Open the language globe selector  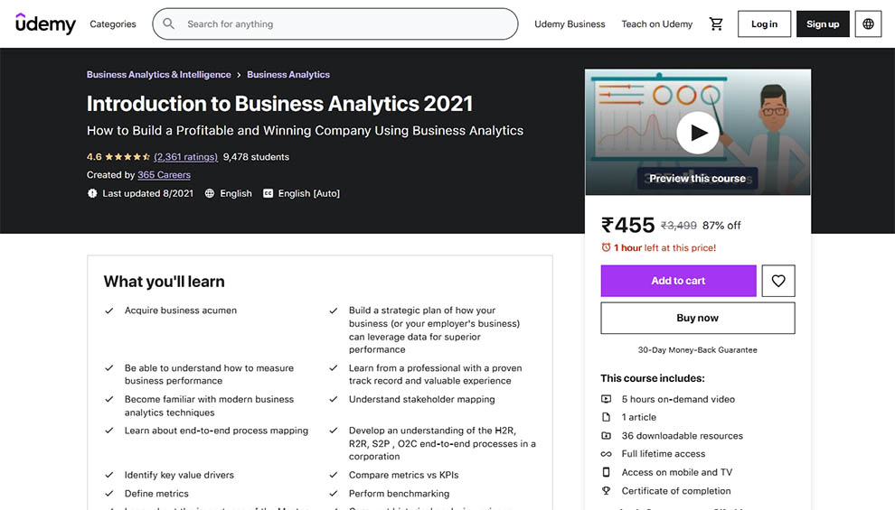[868, 24]
